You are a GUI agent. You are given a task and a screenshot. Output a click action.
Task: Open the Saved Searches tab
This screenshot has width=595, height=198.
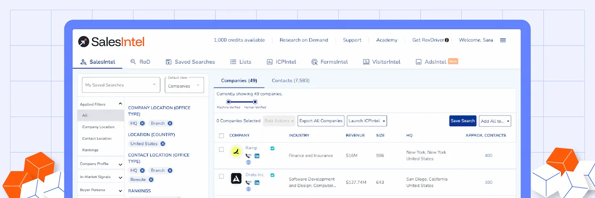click(190, 62)
